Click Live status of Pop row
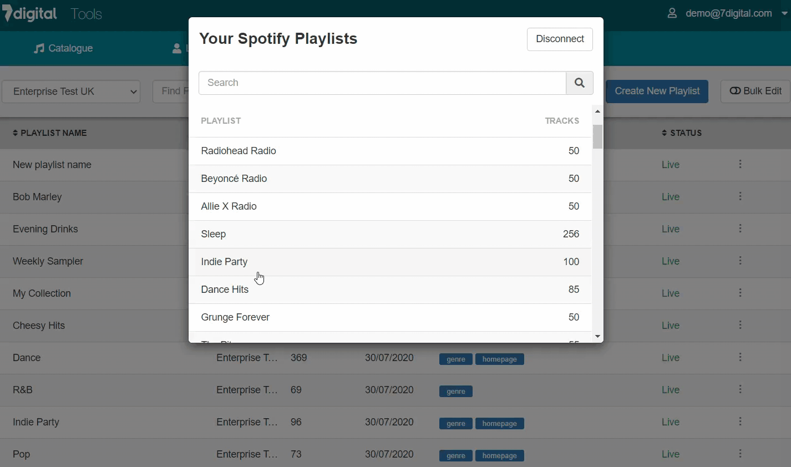 (671, 454)
